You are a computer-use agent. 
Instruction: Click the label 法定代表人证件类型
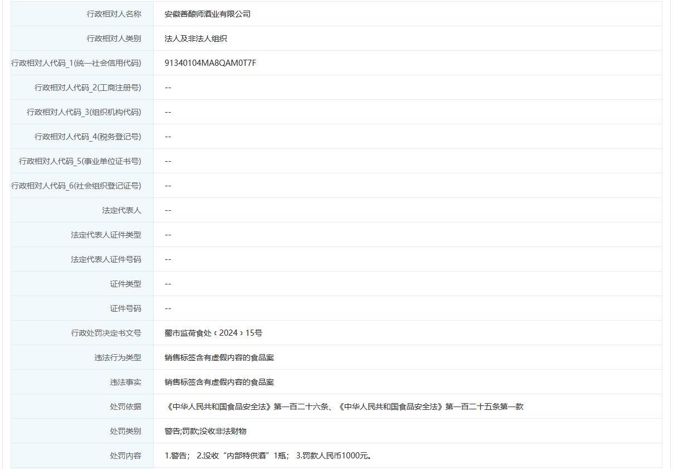click(106, 235)
